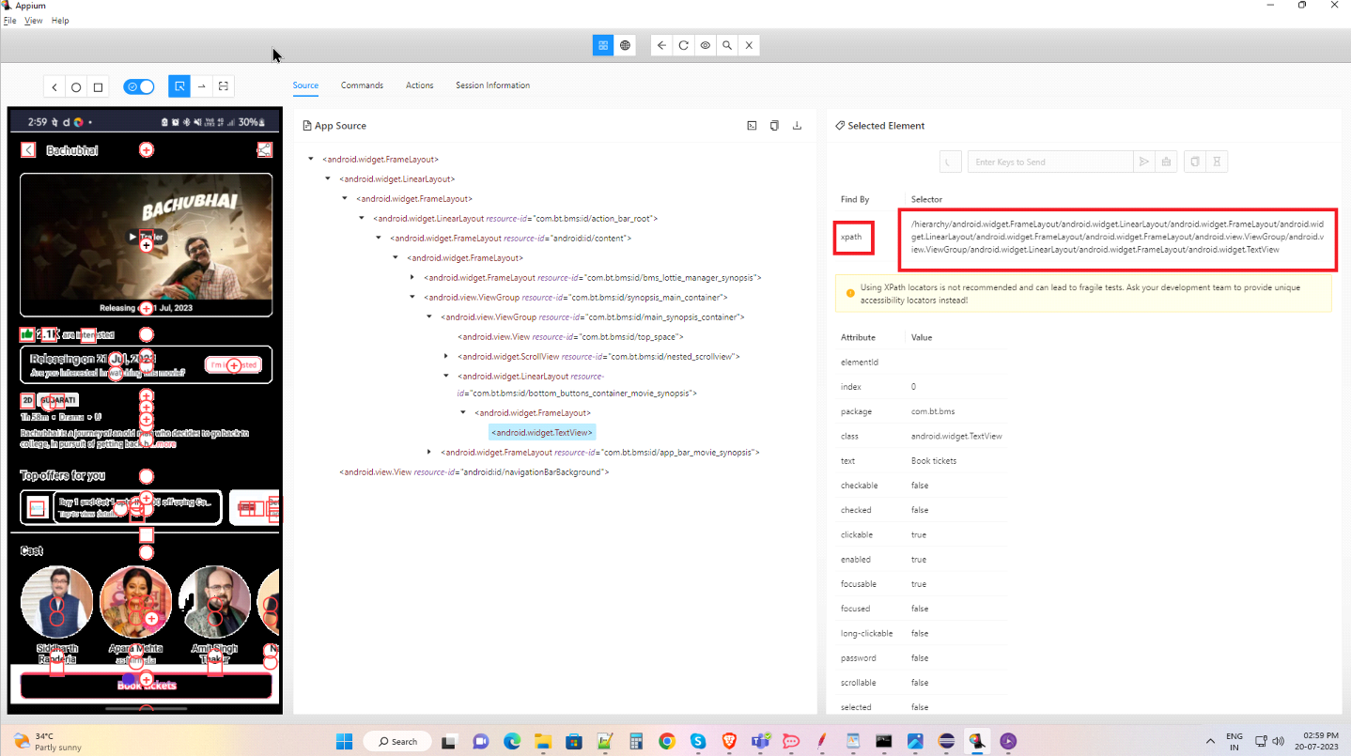The image size is (1351, 756).
Task: Click the search for element magnifier icon
Action: pos(727,45)
